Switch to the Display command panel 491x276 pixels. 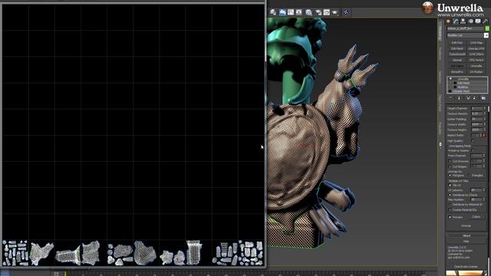[478, 21]
